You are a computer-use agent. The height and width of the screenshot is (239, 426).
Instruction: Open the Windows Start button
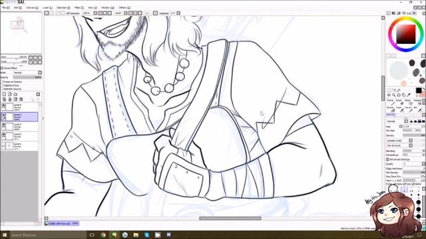pyautogui.click(x=4, y=234)
